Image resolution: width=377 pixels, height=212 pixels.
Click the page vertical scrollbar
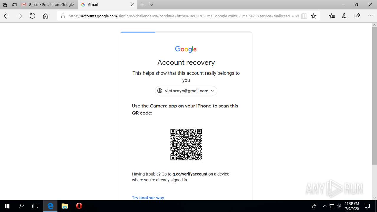pyautogui.click(x=375, y=96)
